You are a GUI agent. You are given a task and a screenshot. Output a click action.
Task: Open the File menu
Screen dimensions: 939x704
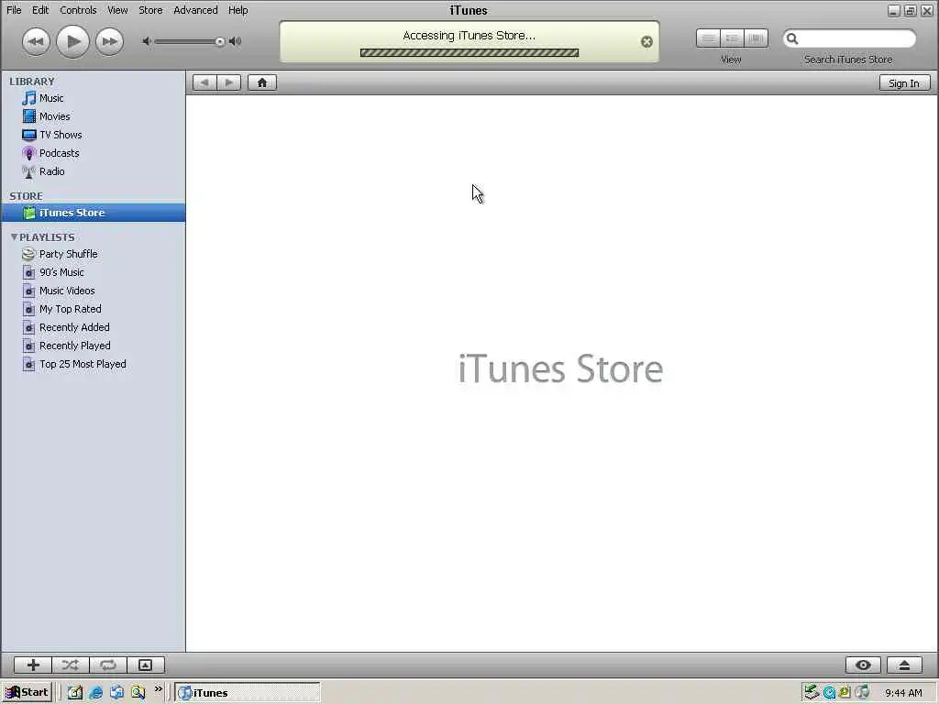tap(14, 10)
